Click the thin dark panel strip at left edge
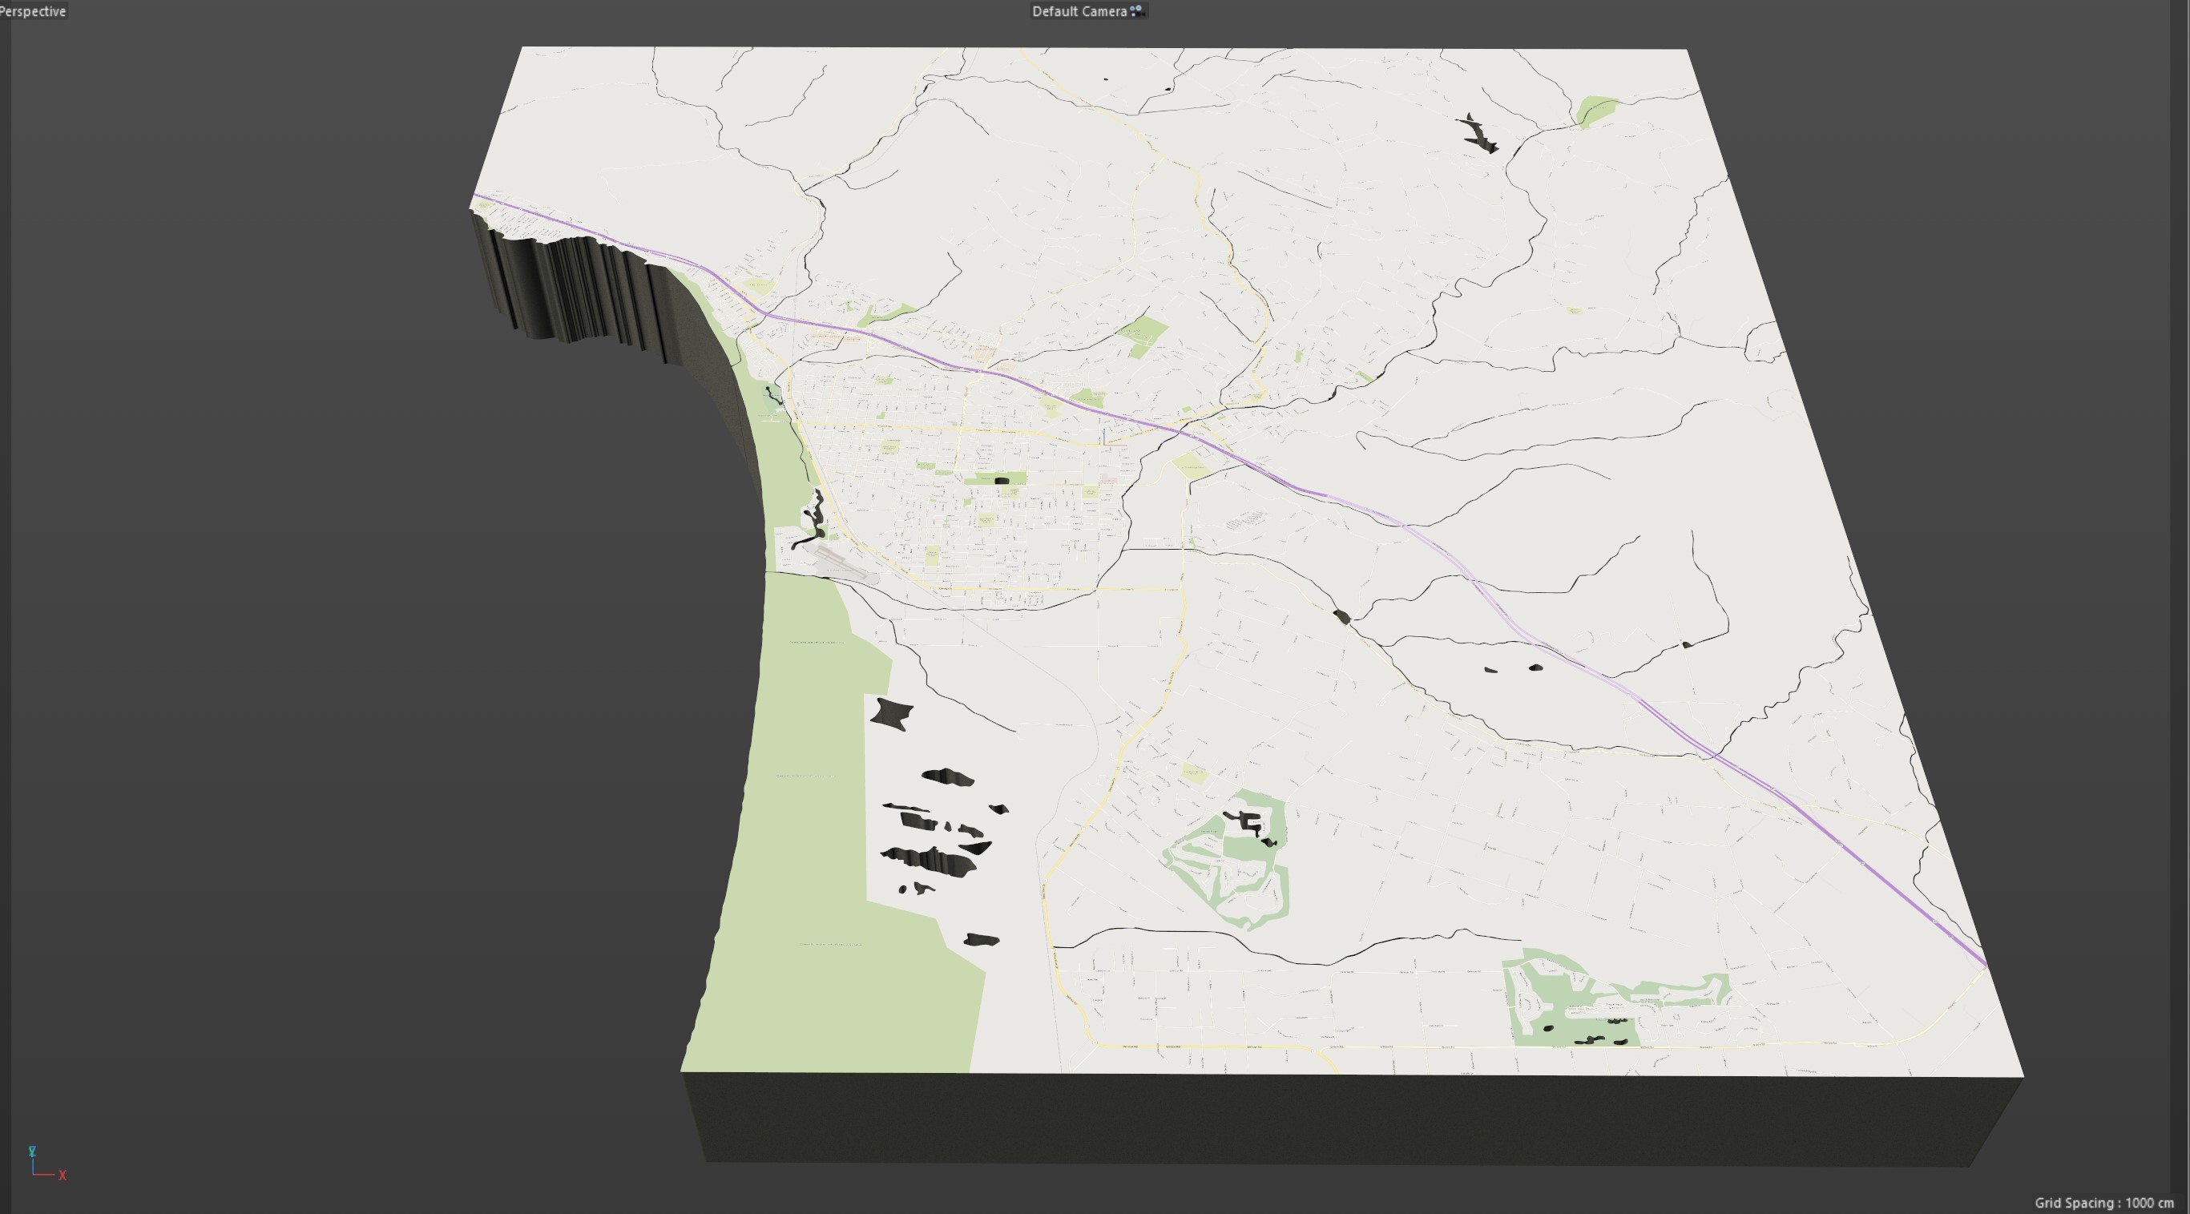 (5, 595)
